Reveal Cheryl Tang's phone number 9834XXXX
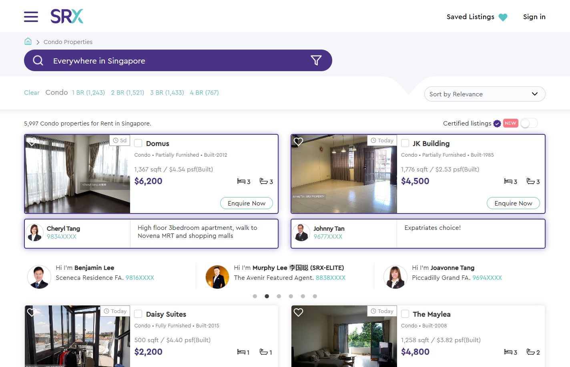This screenshot has height=367, width=570. tap(62, 237)
